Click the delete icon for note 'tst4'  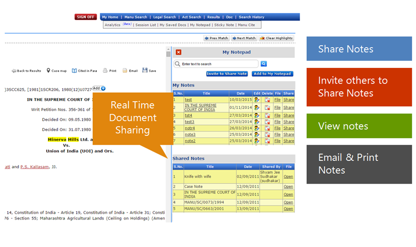click(267, 116)
